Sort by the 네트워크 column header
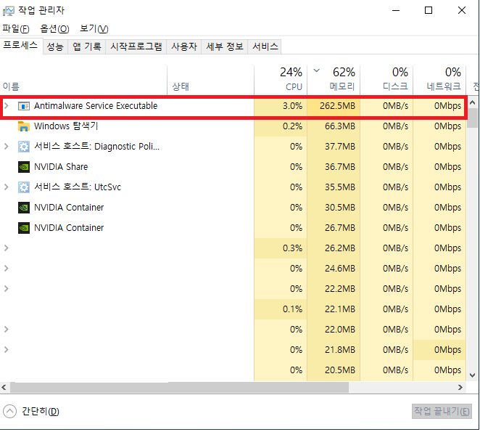Screen dimensions: 480x432 pos(439,79)
